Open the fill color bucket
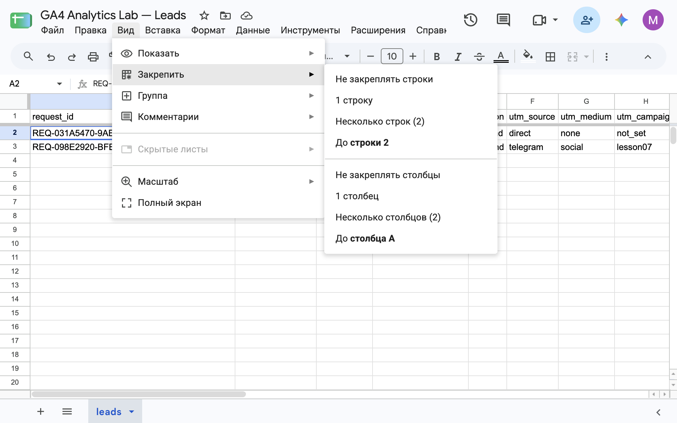The image size is (677, 423). 528,56
